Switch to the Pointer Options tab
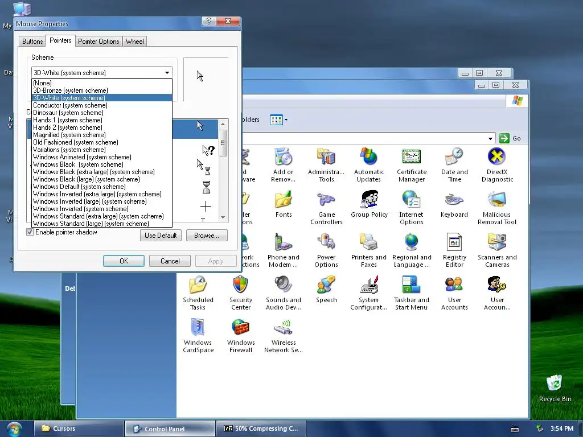The height and width of the screenshot is (437, 583). [98, 41]
